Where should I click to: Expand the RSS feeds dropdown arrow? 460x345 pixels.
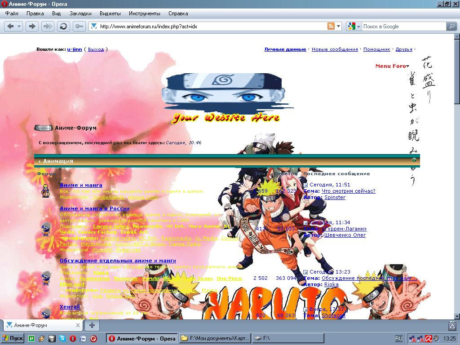(x=339, y=27)
